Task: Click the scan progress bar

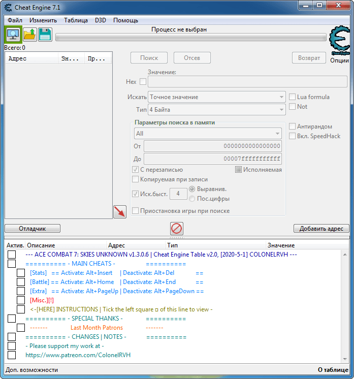Action: click(191, 37)
